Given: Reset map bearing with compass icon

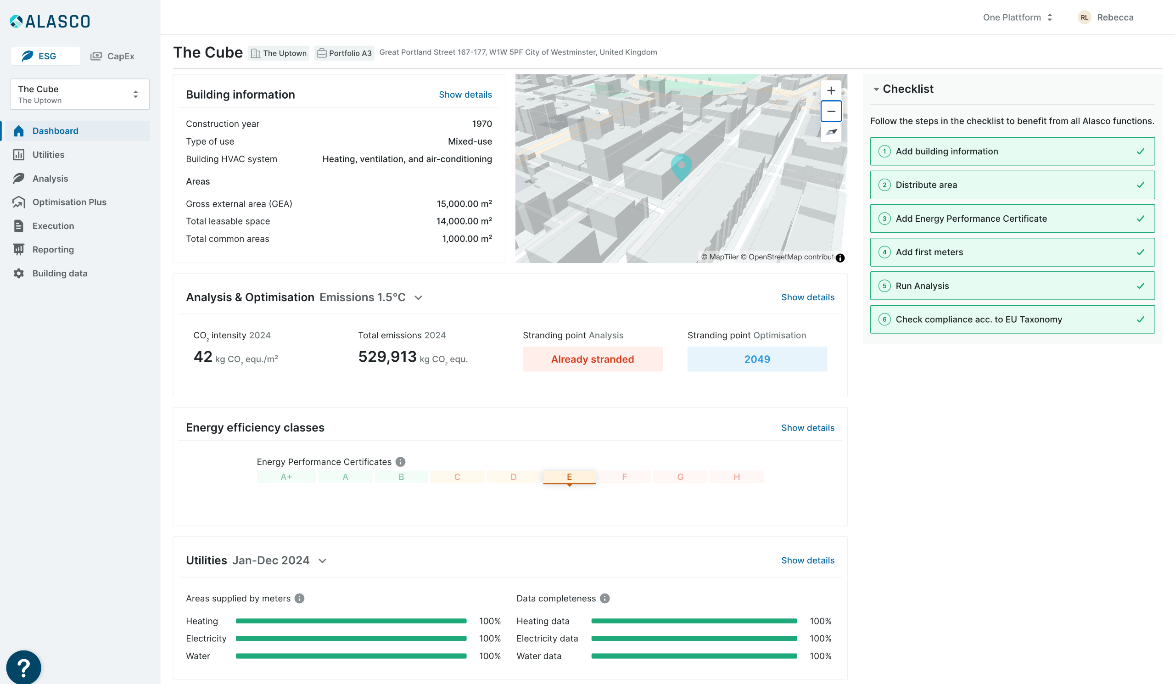Looking at the screenshot, I should [830, 132].
